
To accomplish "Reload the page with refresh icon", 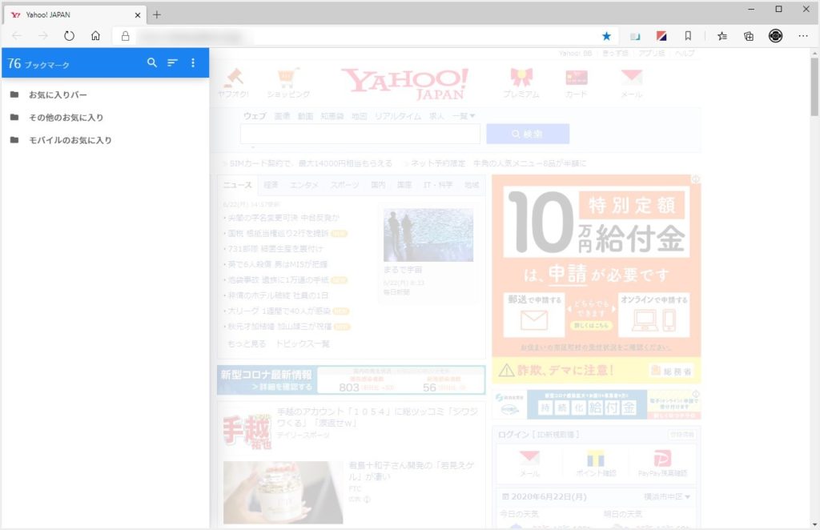I will [69, 35].
